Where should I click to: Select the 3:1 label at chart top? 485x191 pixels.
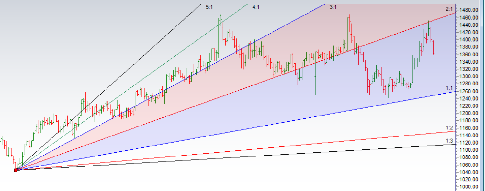tap(333, 7)
